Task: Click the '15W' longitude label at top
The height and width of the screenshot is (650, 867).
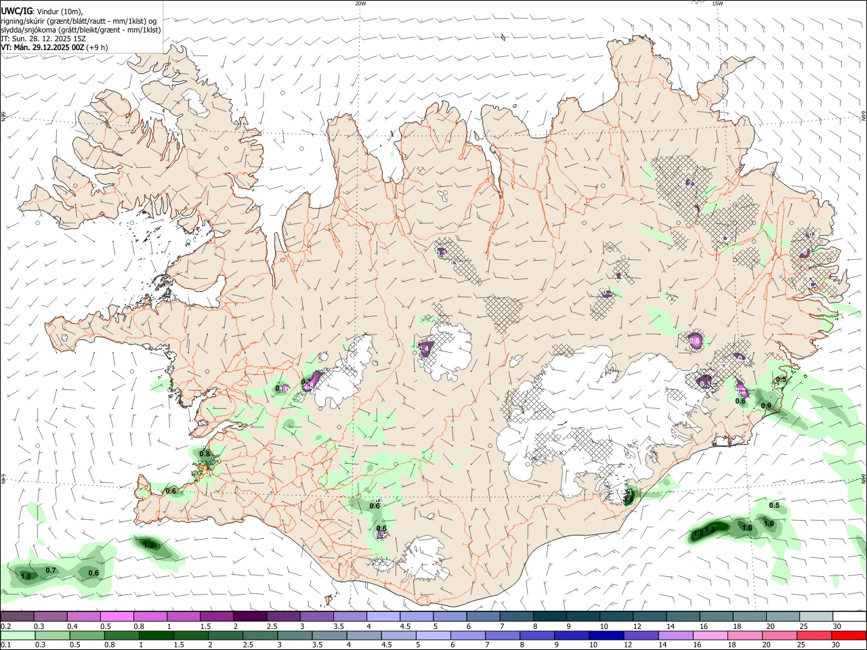Action: click(717, 3)
